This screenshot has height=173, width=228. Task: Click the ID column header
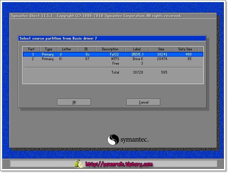[x=86, y=49]
